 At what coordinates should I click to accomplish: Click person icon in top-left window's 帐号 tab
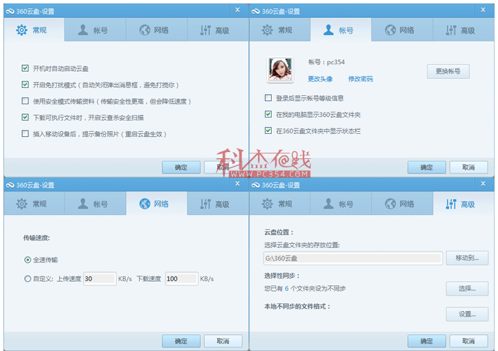click(83, 30)
